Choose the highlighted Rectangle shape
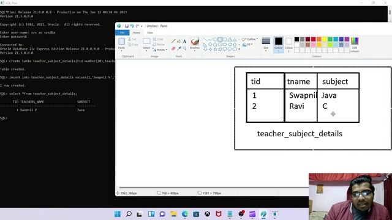Image resolution: width=392 pixels, height=220 pixels. pyautogui.click(x=220, y=40)
